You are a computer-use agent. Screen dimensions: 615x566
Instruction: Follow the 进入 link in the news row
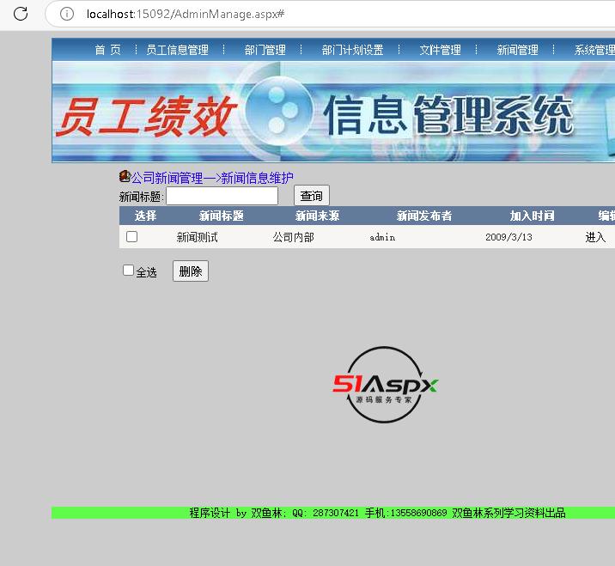(595, 238)
